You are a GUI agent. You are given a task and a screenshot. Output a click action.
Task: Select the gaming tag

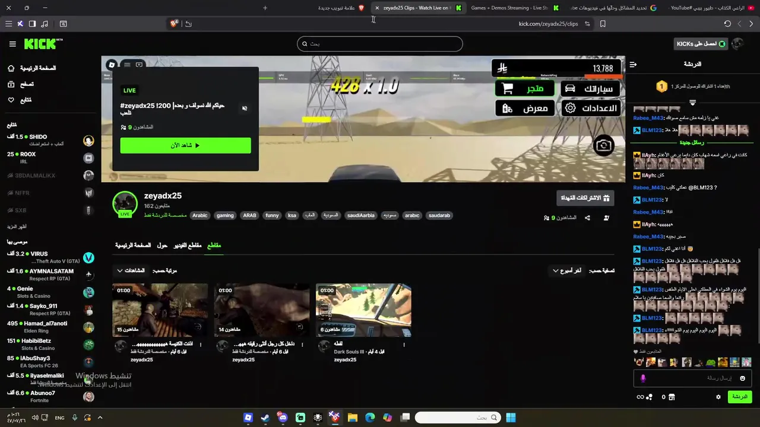click(x=225, y=215)
